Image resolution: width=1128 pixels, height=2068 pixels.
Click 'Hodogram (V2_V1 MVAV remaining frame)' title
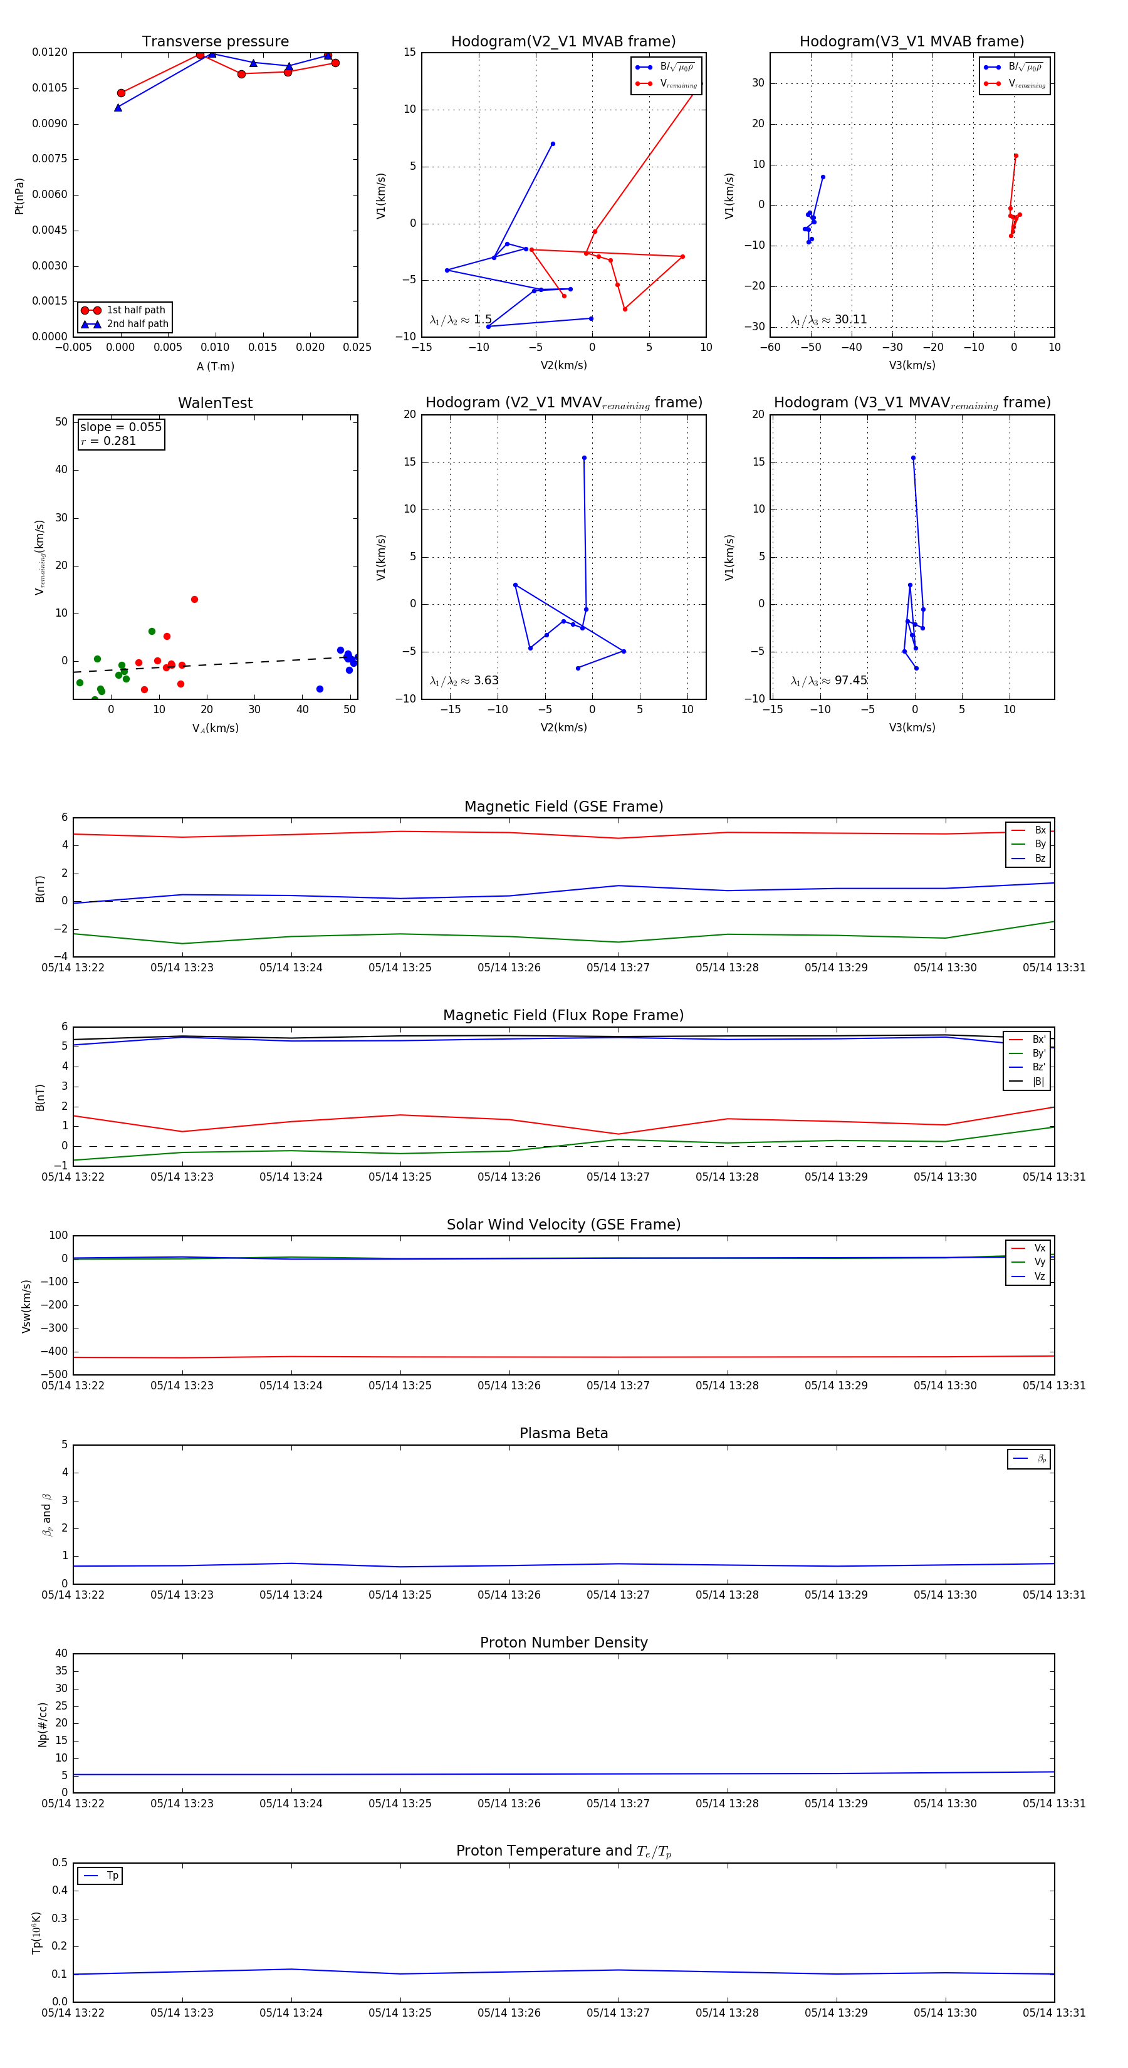(x=563, y=403)
